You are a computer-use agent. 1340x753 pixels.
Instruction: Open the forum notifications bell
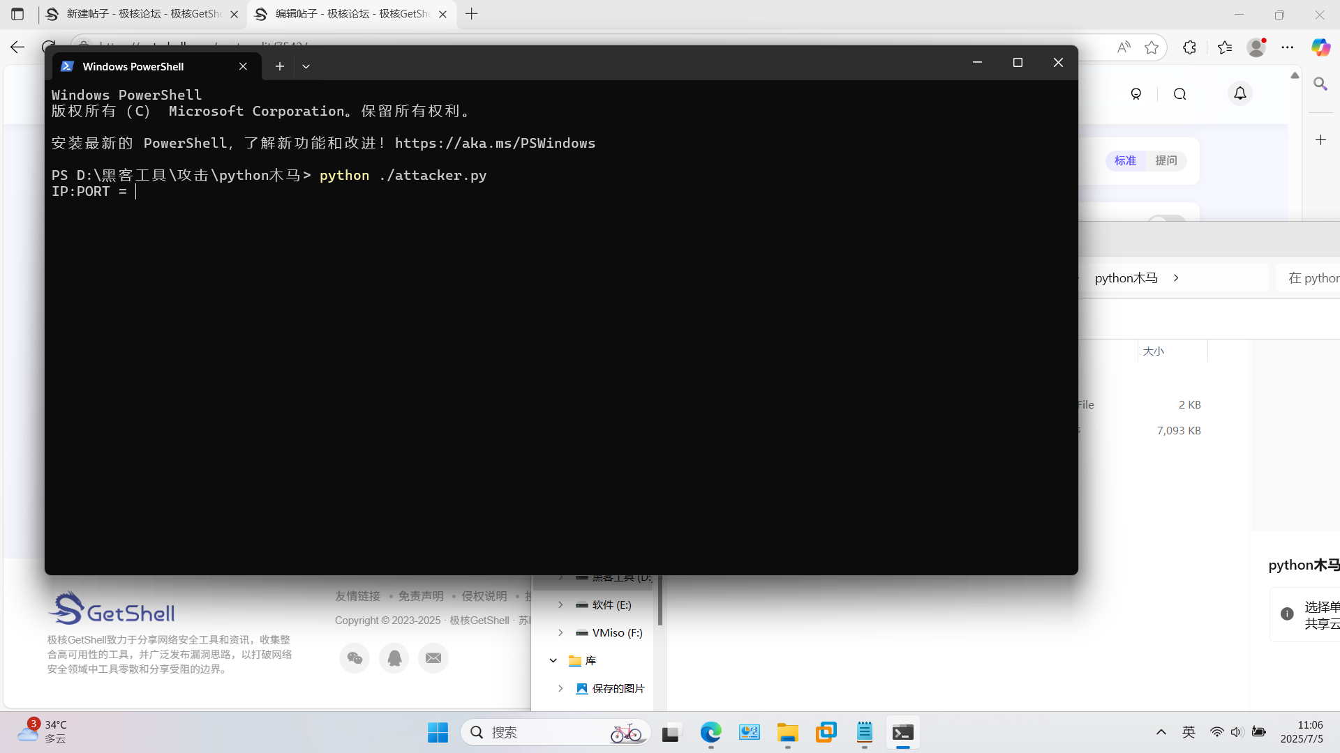coord(1240,93)
